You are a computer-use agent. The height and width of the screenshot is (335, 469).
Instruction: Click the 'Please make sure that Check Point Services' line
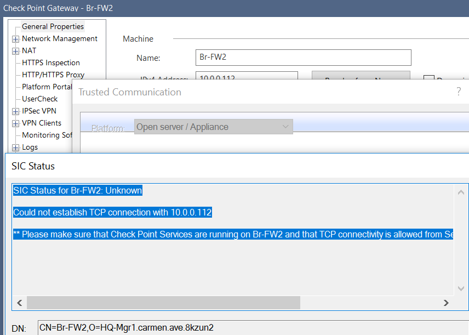pyautogui.click(x=233, y=234)
